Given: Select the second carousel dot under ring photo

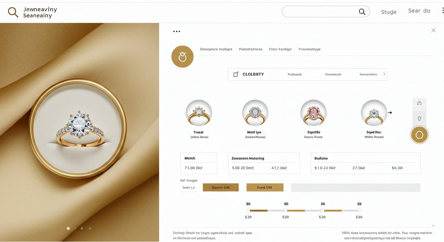Looking at the screenshot, I should tap(75, 228).
